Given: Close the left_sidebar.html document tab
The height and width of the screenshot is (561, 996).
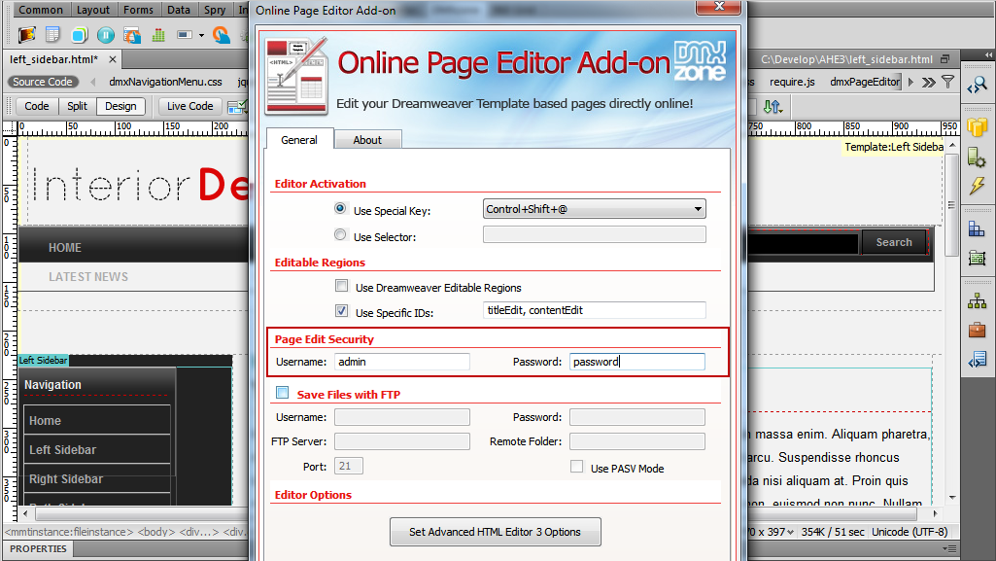Looking at the screenshot, I should click(x=113, y=59).
